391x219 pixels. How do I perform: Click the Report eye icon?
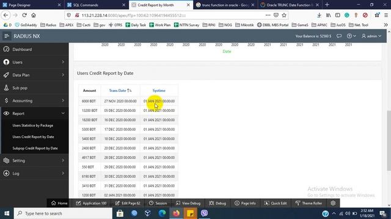pos(6,114)
